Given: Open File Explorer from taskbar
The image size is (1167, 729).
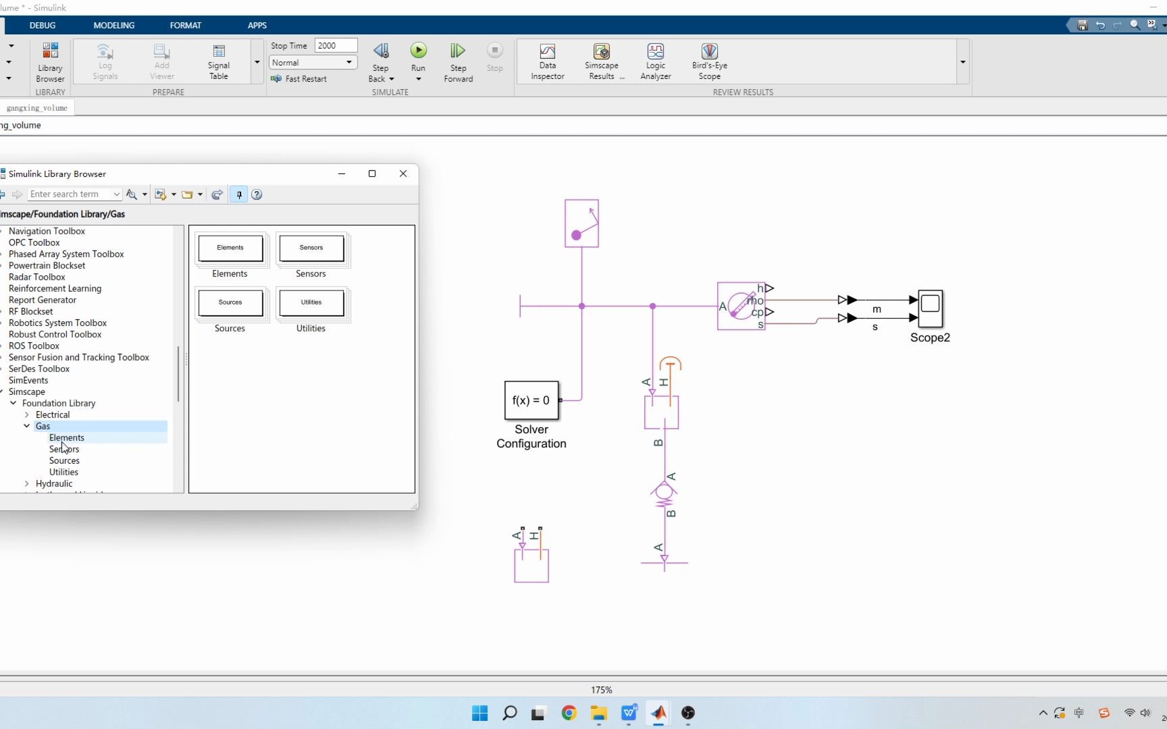Looking at the screenshot, I should 599,713.
